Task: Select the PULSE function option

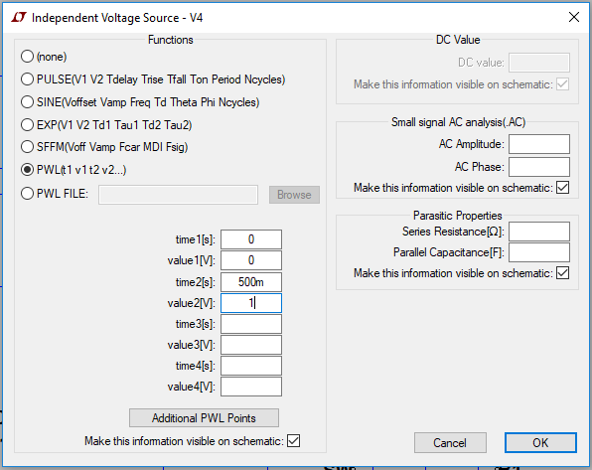Action: click(27, 79)
